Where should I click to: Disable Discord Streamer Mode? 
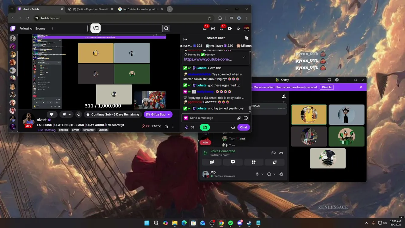[327, 87]
